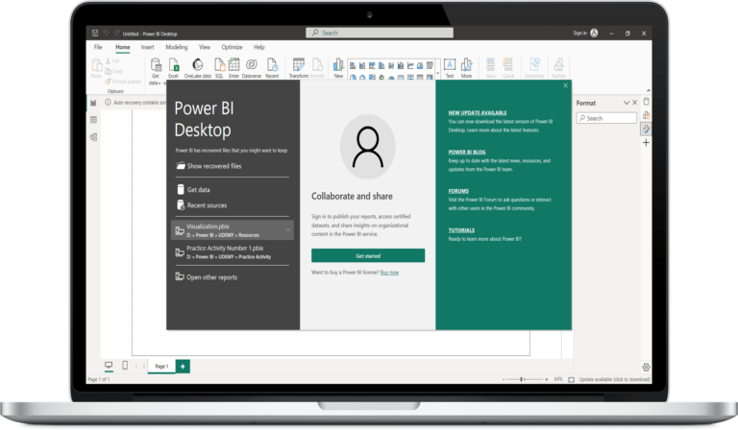This screenshot has width=738, height=430.
Task: Open the Data pane cylinder icon
Action: click(646, 102)
